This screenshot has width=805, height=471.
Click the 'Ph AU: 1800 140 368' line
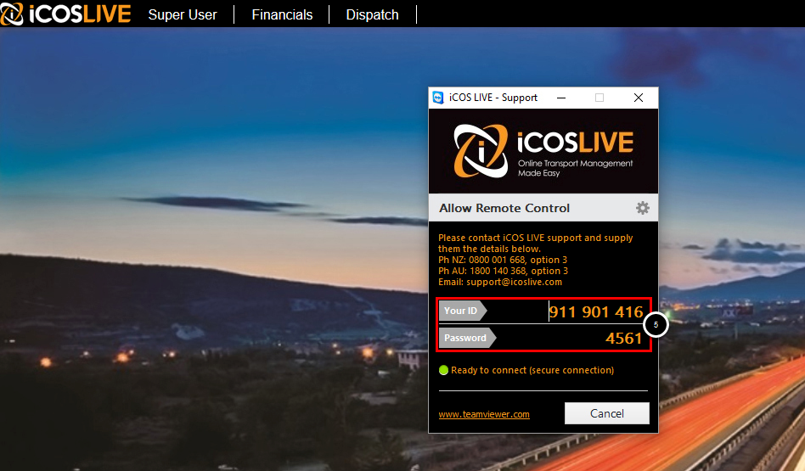503,271
